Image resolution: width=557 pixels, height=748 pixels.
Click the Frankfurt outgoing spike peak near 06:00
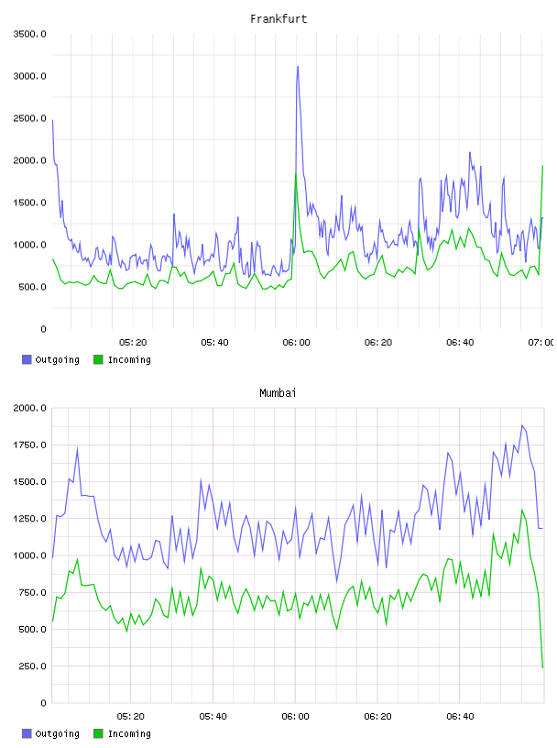coord(298,67)
